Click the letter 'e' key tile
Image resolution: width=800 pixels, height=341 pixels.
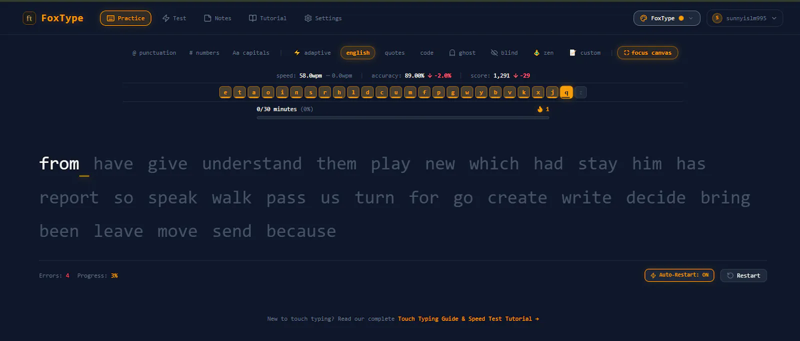[x=225, y=92]
